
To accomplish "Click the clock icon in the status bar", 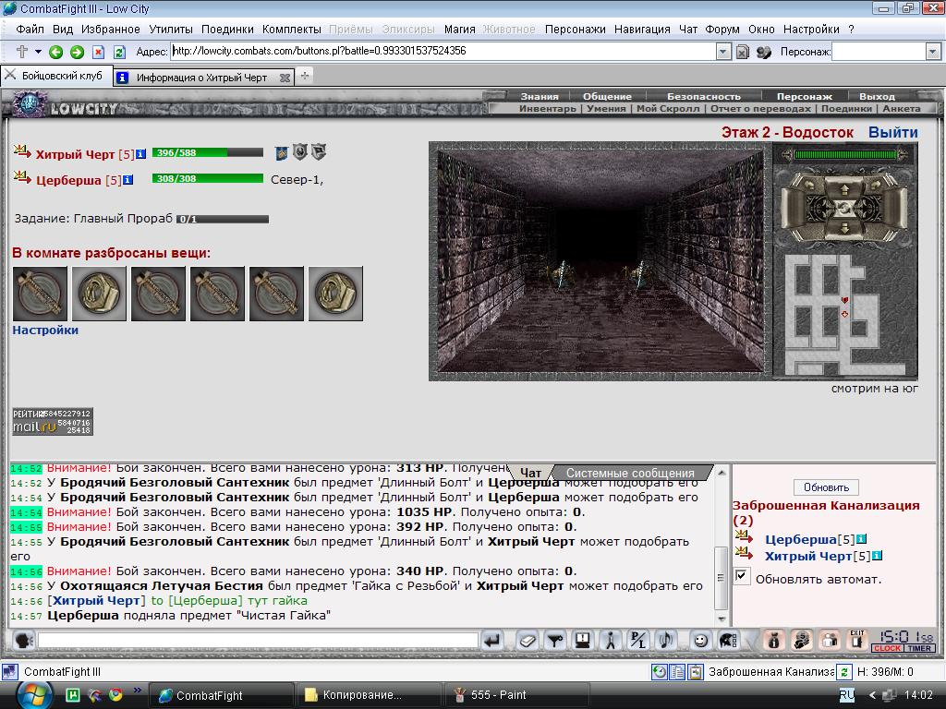I will (659, 672).
